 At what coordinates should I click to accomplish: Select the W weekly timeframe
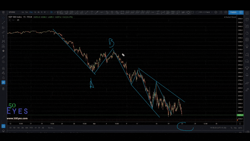click(x=45, y=12)
